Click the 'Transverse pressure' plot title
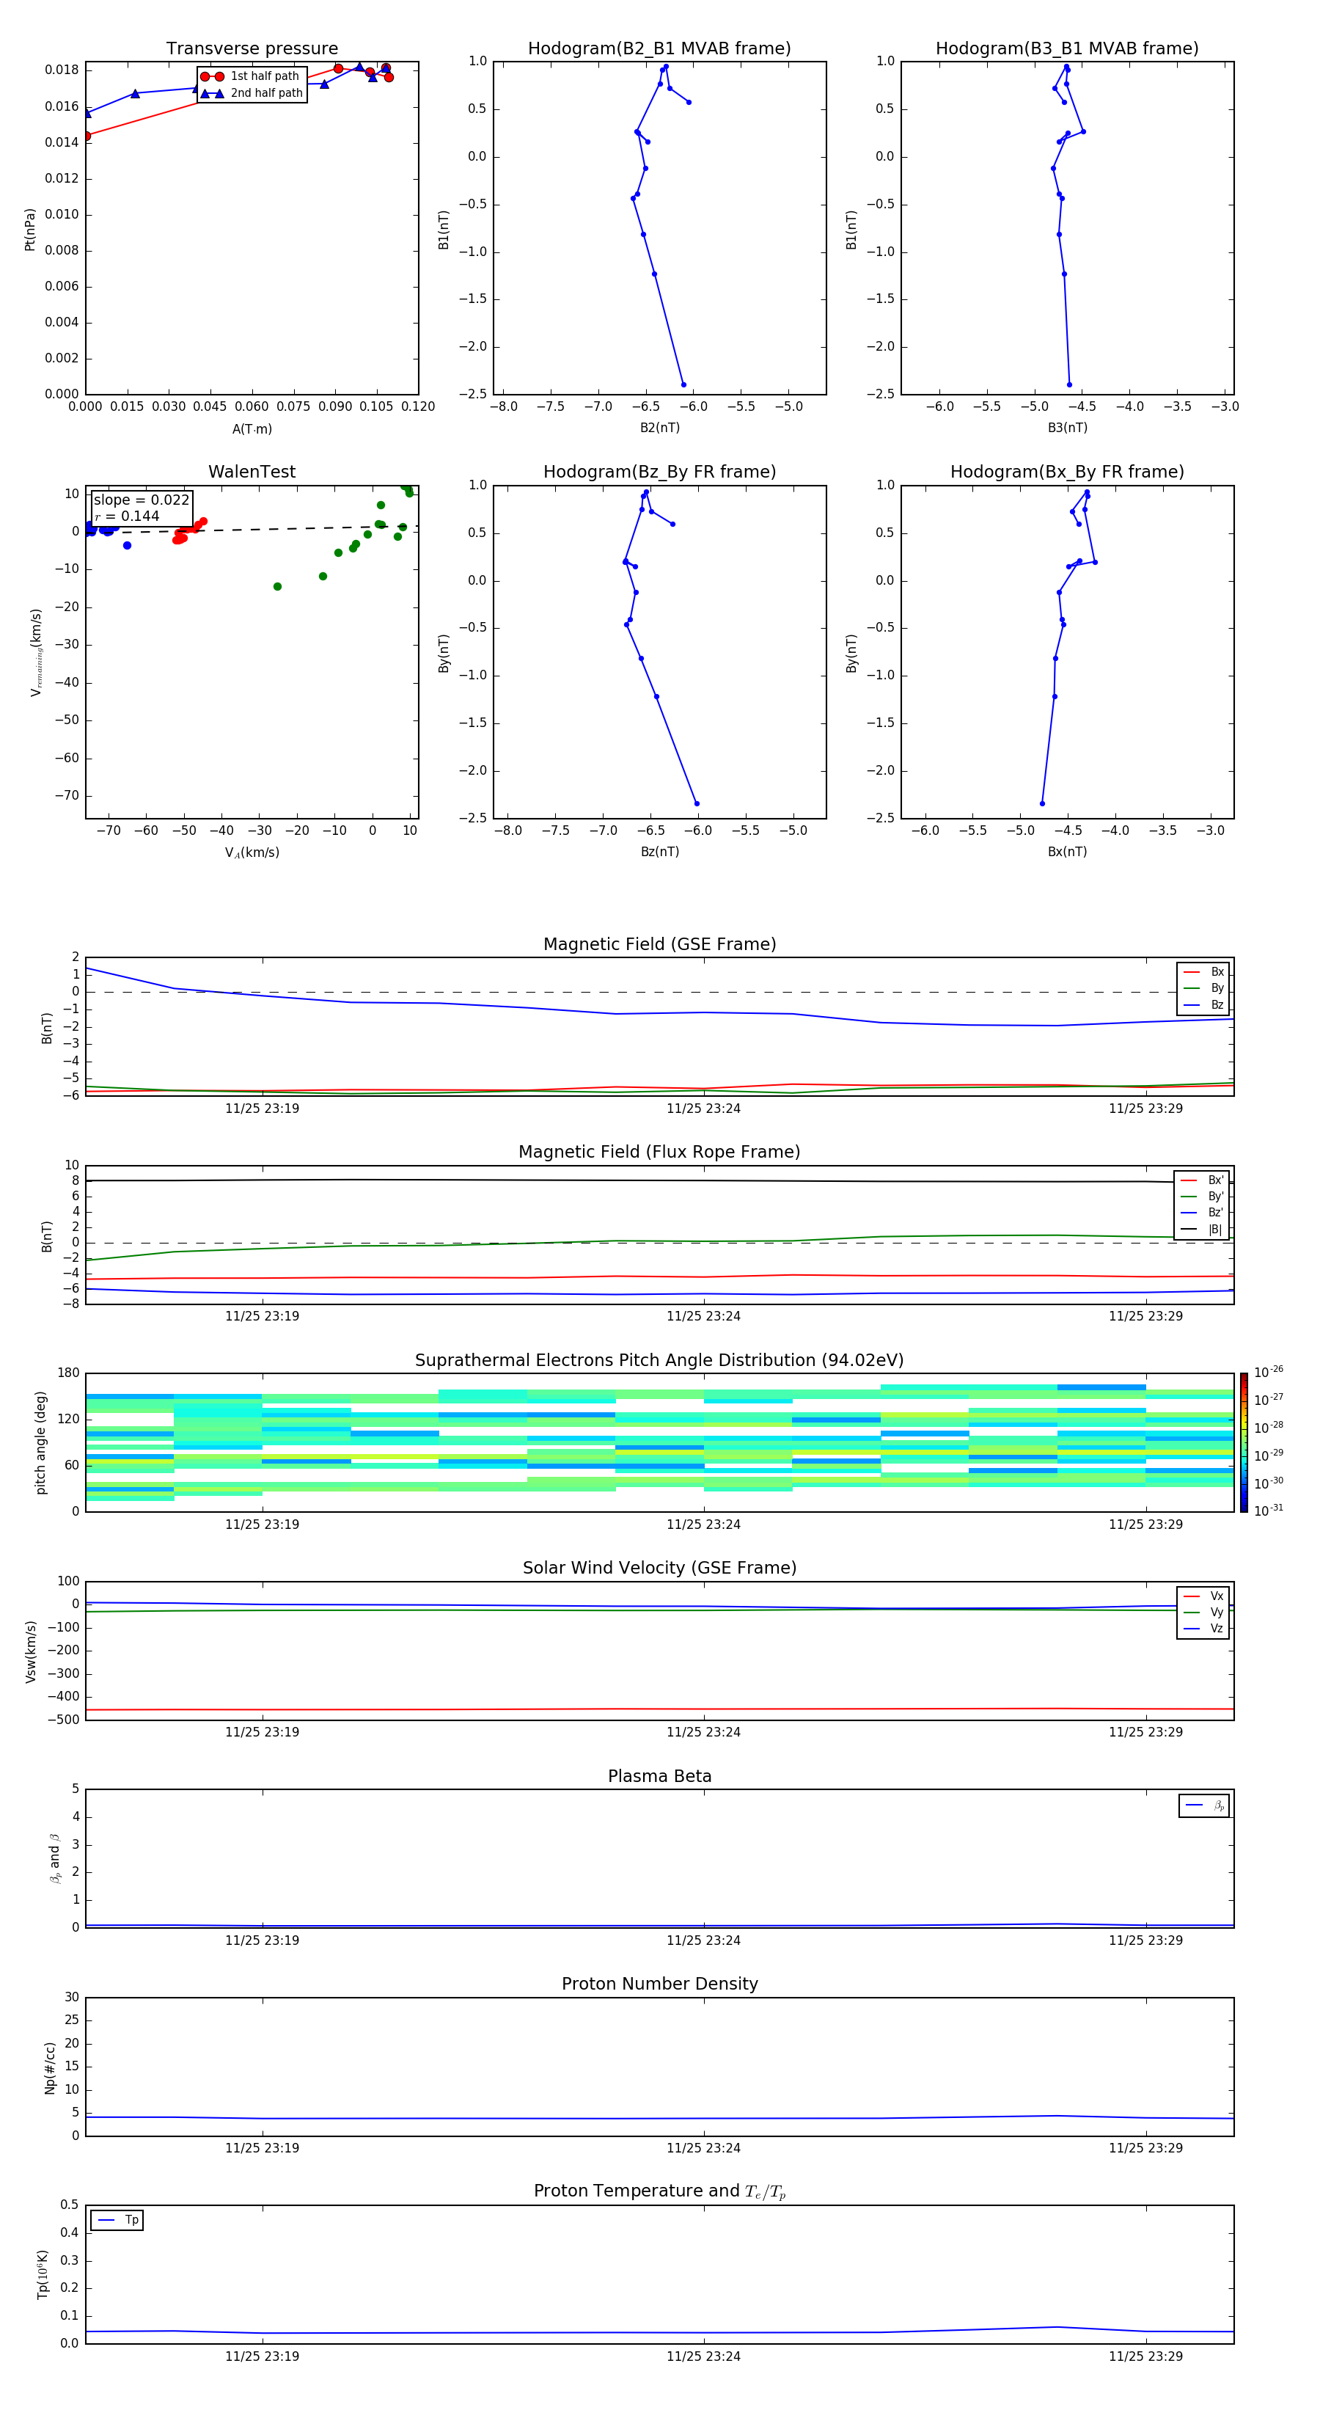The height and width of the screenshot is (2421, 1320). (x=252, y=49)
